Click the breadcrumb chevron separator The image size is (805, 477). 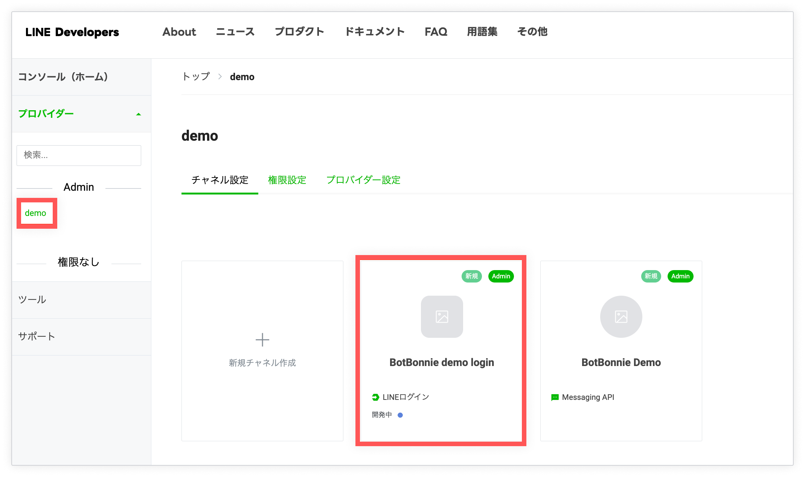[x=220, y=77]
